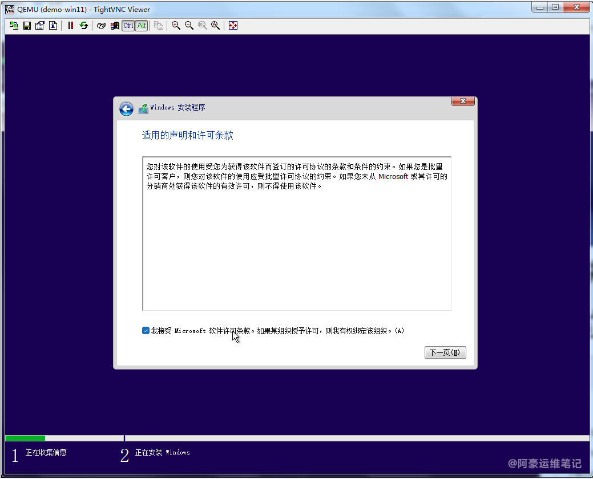The image size is (593, 479).
Task: Click the auto-scale zoom icon
Action: click(215, 26)
